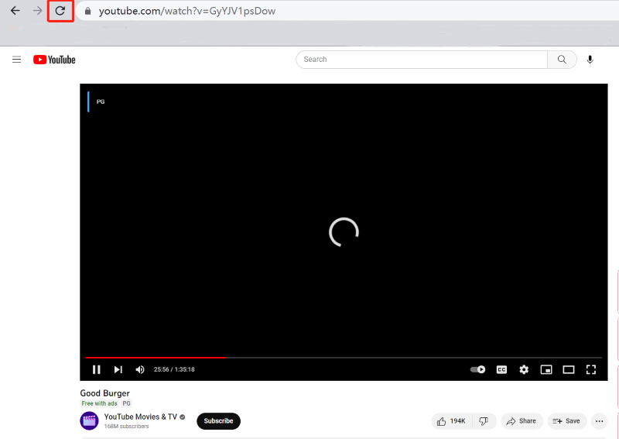
Task: Select the youtube.com address bar URL
Action: click(187, 11)
